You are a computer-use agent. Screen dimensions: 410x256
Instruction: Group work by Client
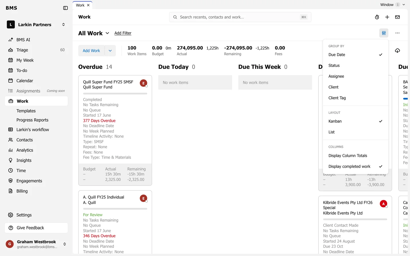pos(356,87)
